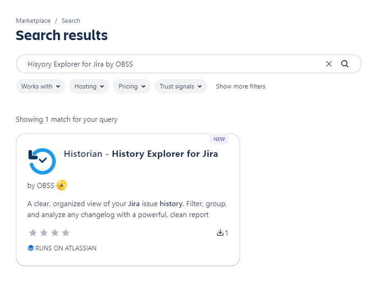Click the first rating star
The width and height of the screenshot is (382, 285).
[x=33, y=233]
